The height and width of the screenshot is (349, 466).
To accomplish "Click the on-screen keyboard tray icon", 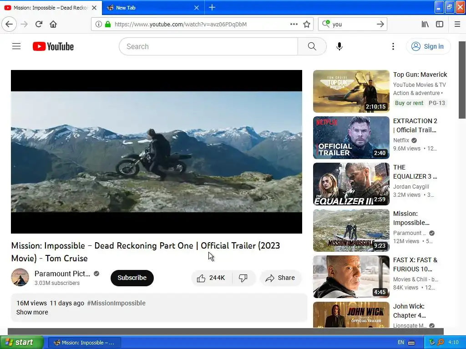I will (x=411, y=343).
